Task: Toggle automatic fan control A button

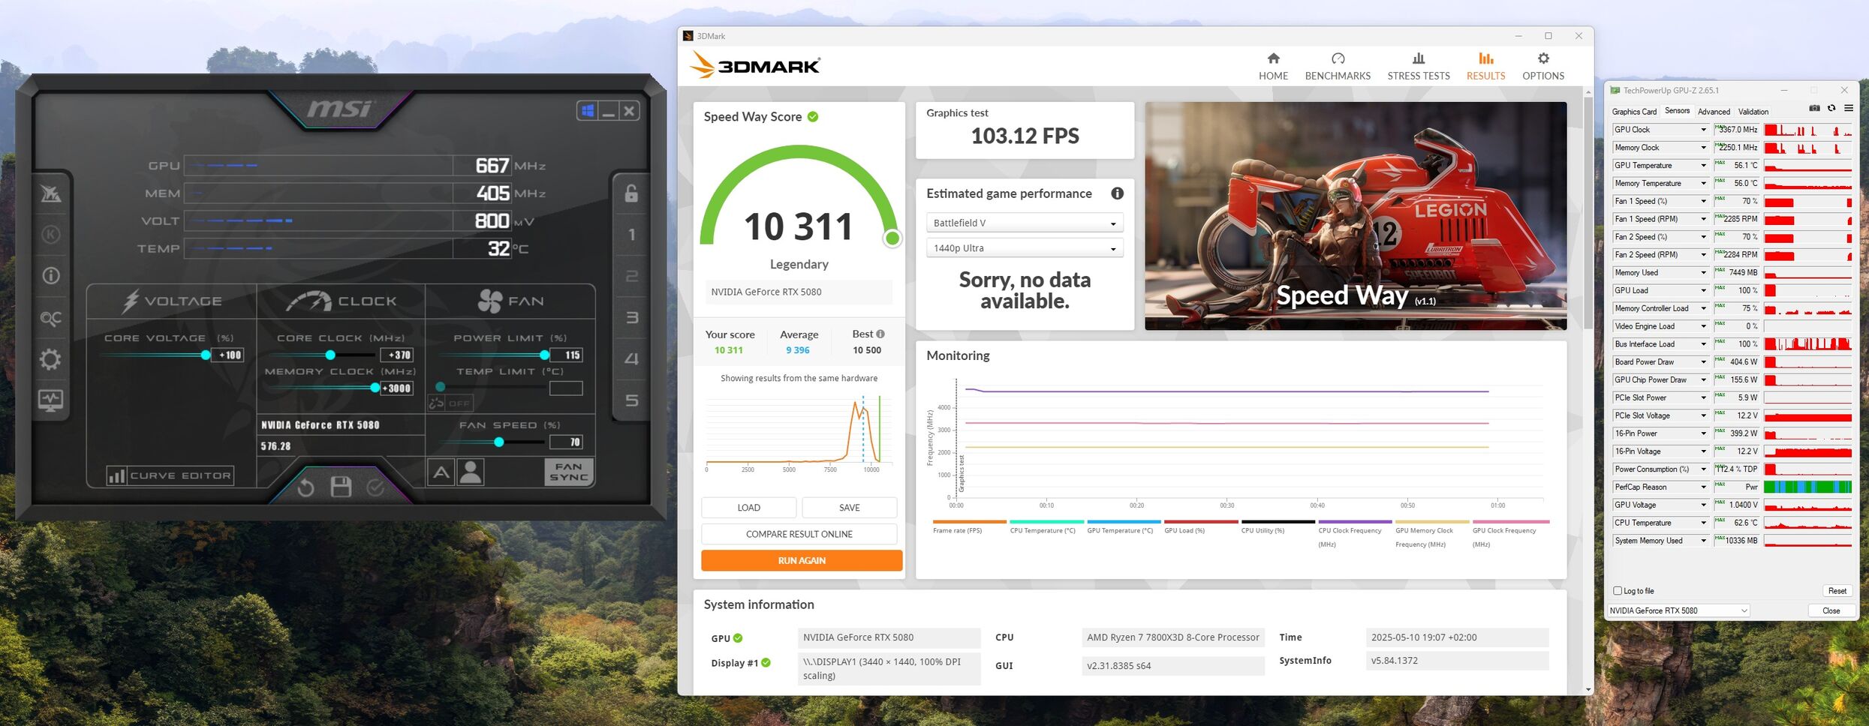Action: [441, 472]
